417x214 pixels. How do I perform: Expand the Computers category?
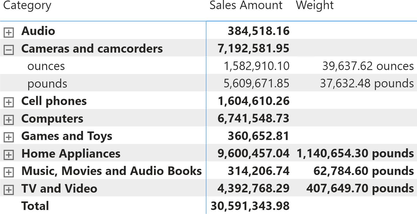coord(9,120)
